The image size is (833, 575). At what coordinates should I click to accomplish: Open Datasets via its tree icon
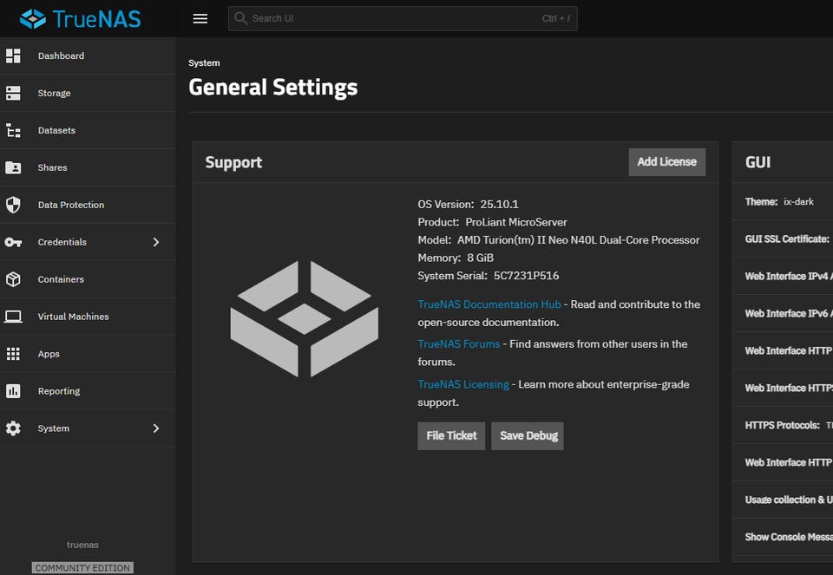tap(13, 130)
